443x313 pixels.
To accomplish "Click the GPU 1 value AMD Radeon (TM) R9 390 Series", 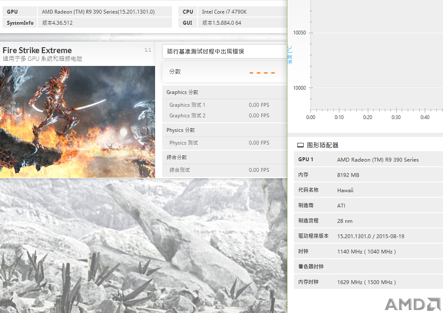I will (378, 160).
